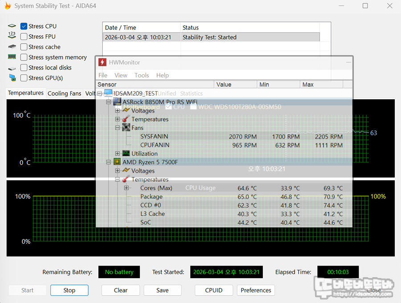Click the motherboard icon for ASRock B850M
The image size is (401, 303).
[117, 102]
